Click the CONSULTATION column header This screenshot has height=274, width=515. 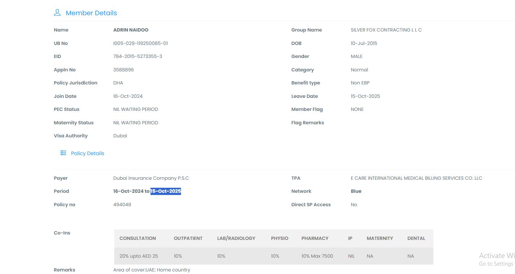137,238
